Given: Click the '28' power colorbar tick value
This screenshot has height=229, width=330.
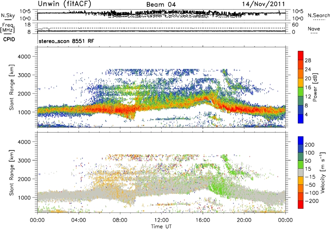Looking at the screenshot, I should pyautogui.click(x=308, y=60).
